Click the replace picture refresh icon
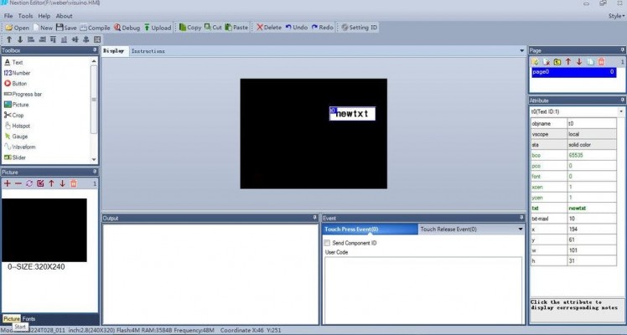The width and height of the screenshot is (627, 335). (x=29, y=183)
